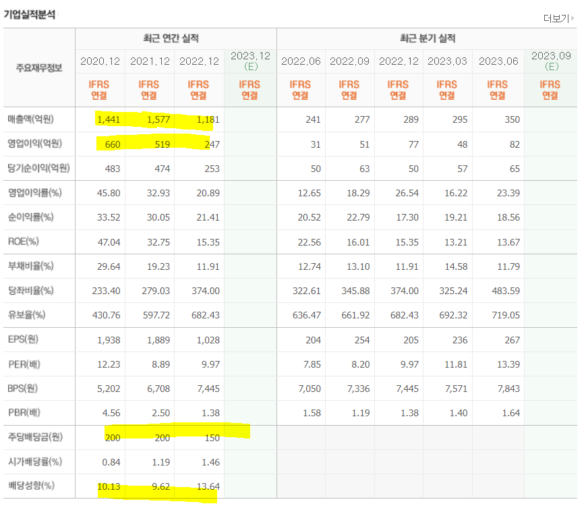
Task: Click the 1,938 EPS value
Action: click(x=109, y=340)
